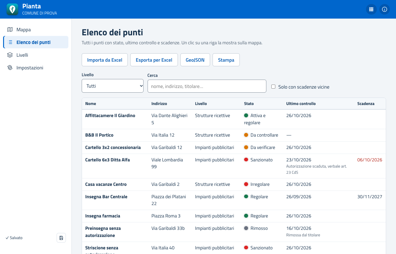Screen dimensions: 396x254
Task: Click the expiry date 30/11/2027
Action: click(x=370, y=197)
